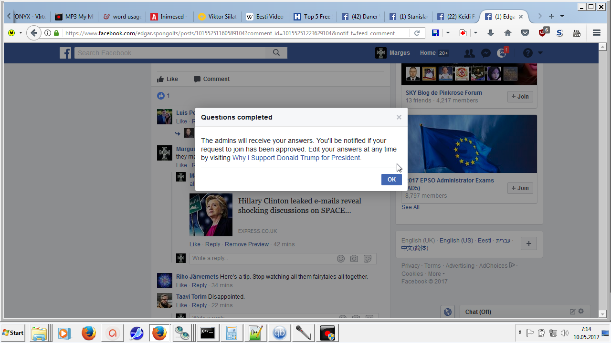Open Why I Support Donald Trump link
The width and height of the screenshot is (611, 343).
pos(297,158)
